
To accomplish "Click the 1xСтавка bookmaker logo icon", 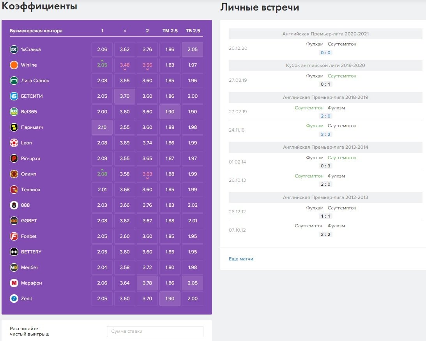I will point(14,49).
